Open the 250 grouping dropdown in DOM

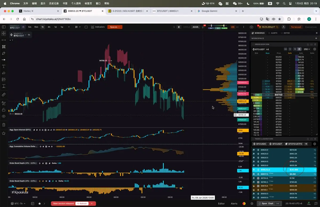(x=307, y=49)
